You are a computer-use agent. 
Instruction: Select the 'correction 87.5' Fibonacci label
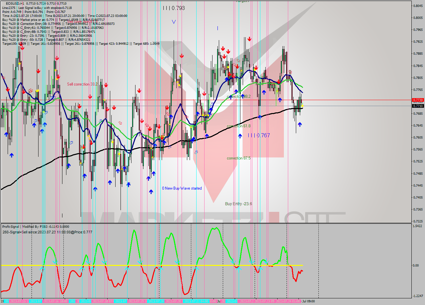click(x=239, y=158)
